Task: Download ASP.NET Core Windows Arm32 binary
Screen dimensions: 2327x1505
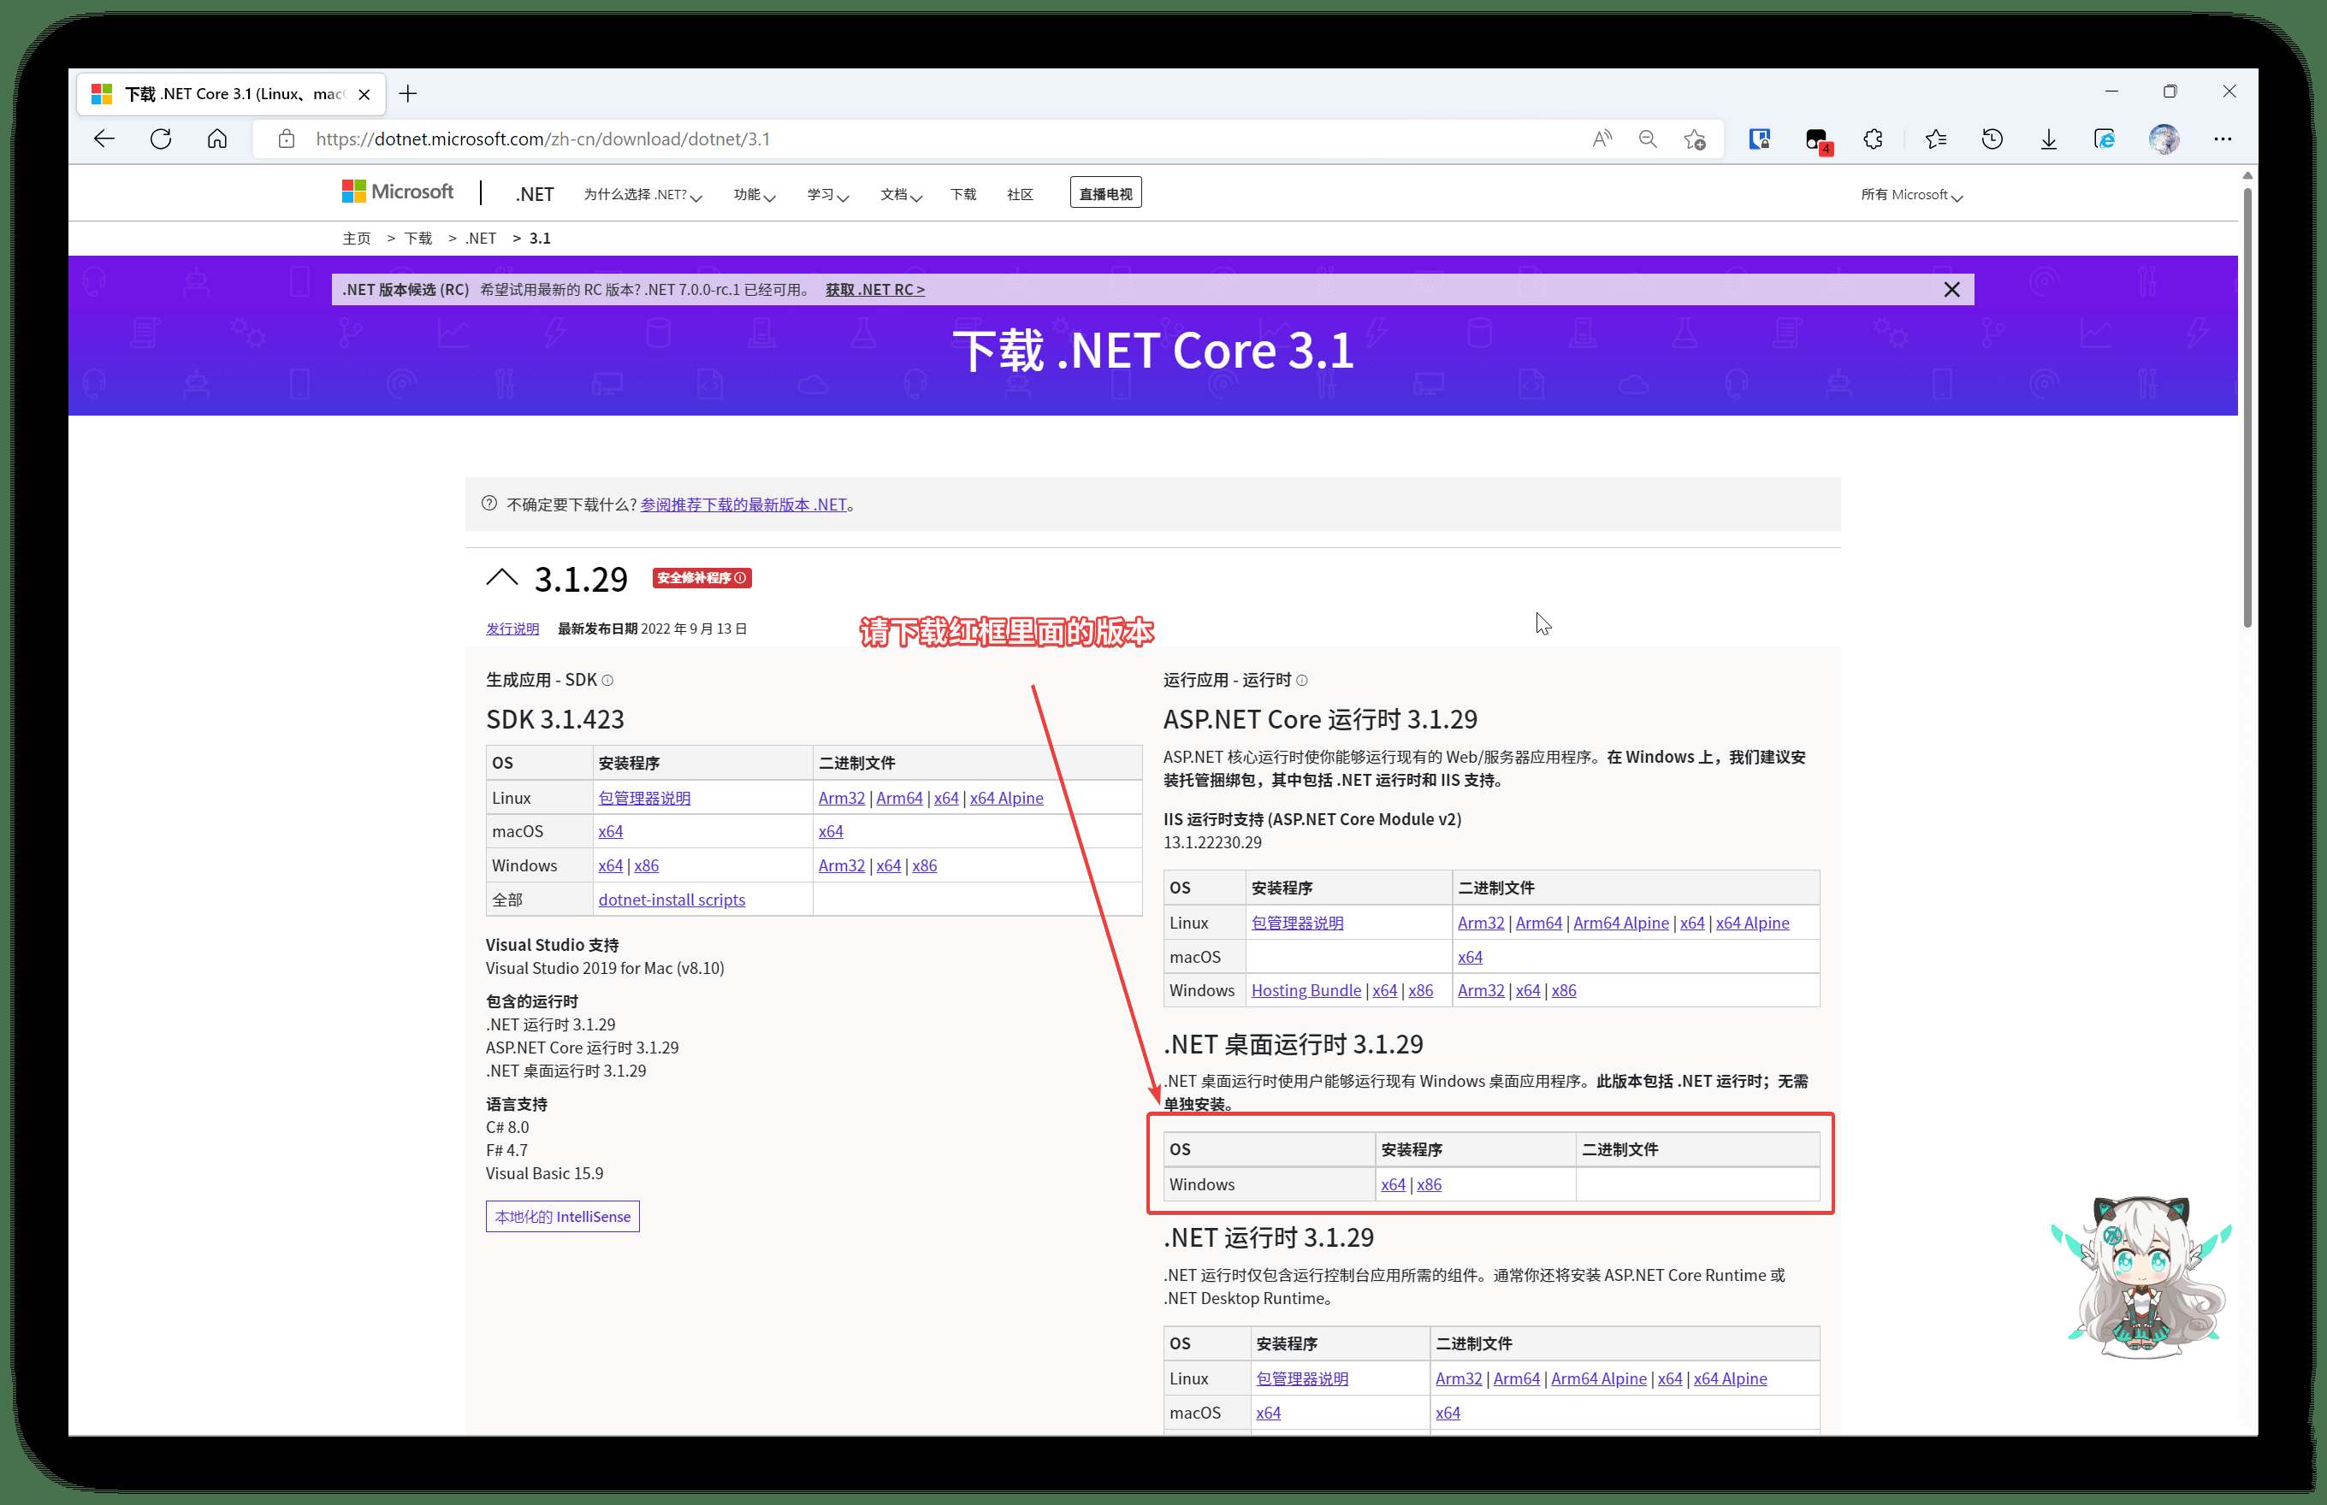Action: [1480, 990]
